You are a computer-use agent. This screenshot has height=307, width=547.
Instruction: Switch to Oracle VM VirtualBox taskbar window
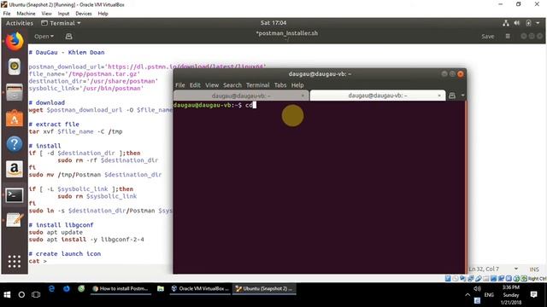[x=200, y=288]
